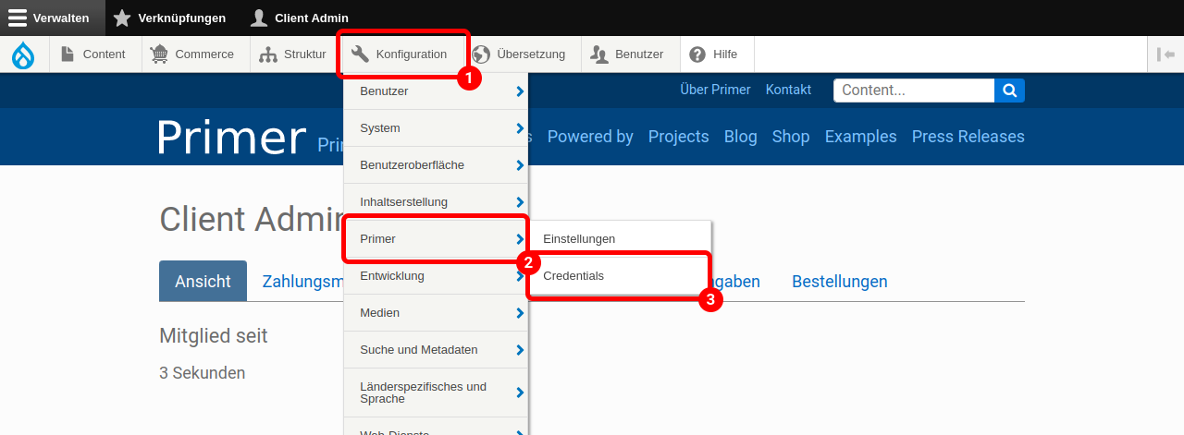Go to Blog navigation link

click(741, 137)
